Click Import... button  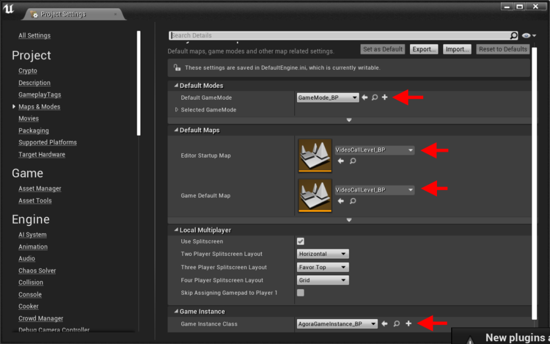tap(457, 49)
